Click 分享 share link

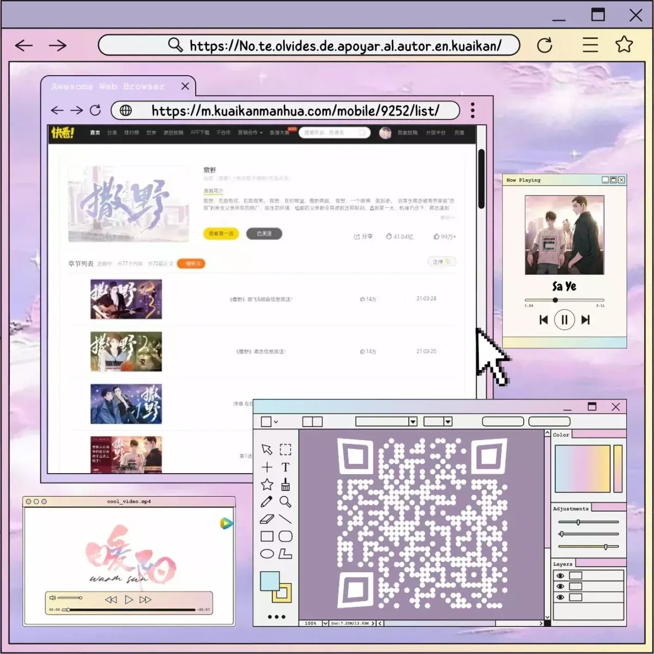tap(364, 237)
